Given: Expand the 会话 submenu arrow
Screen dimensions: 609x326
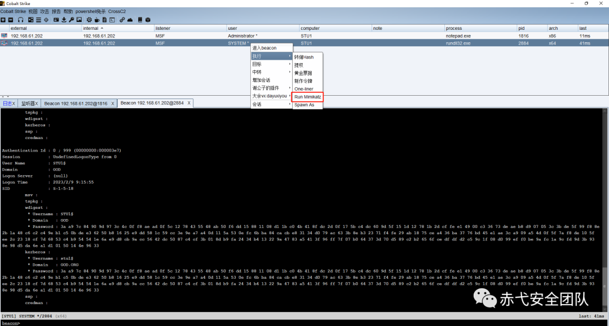Looking at the screenshot, I should coord(290,104).
